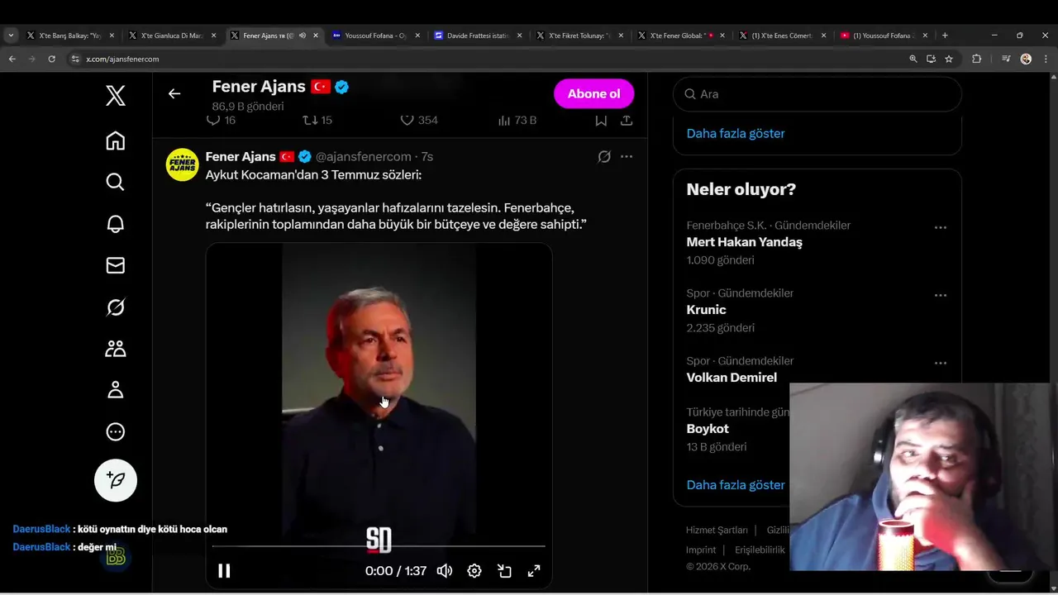The width and height of the screenshot is (1058, 595).
Task: Open the Explore search icon in sidebar
Action: 116,182
